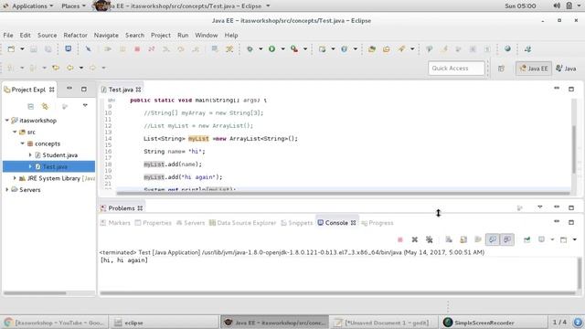The image size is (585, 329).
Task: Switch to the Properties tab
Action: (x=153, y=223)
